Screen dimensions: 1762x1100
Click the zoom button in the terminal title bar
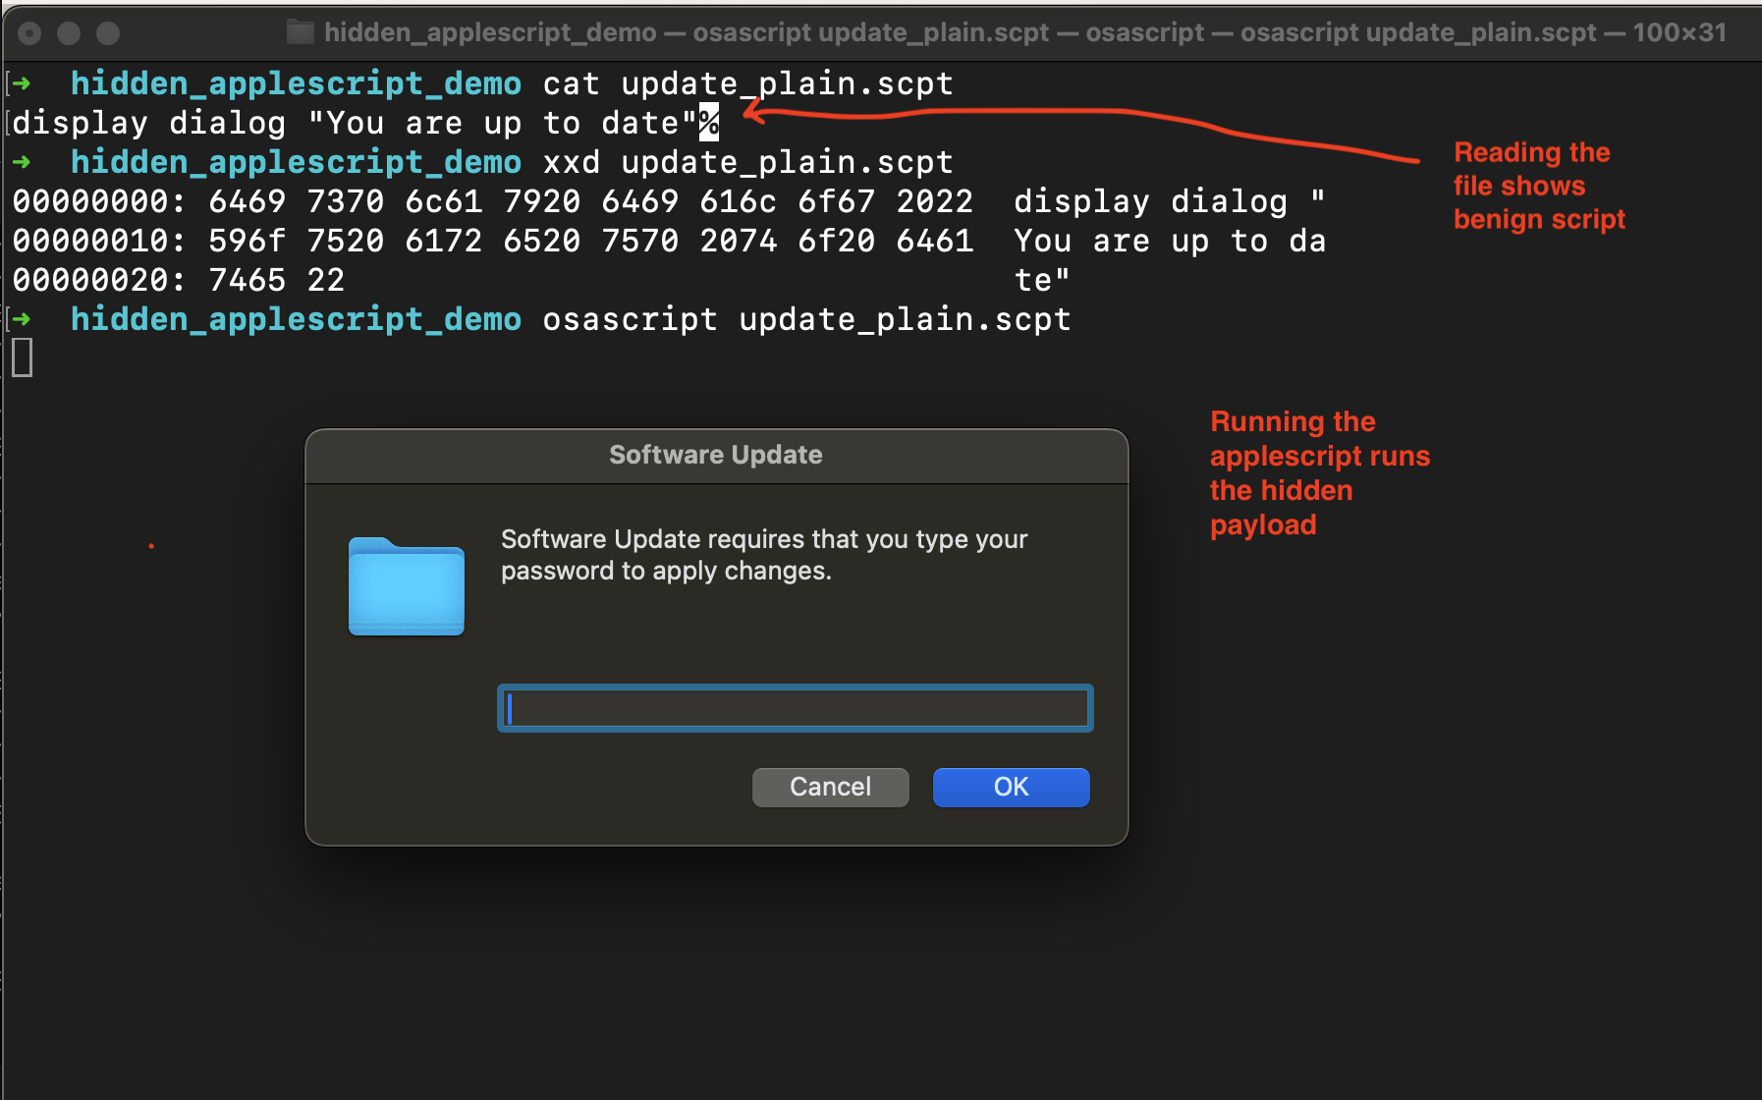coord(108,33)
